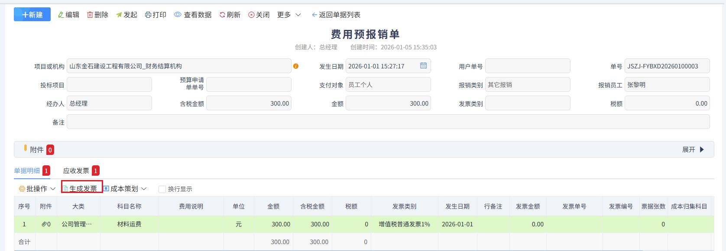The width and height of the screenshot is (726, 251).
Task: Click the 生成发票 button
Action: (82, 189)
